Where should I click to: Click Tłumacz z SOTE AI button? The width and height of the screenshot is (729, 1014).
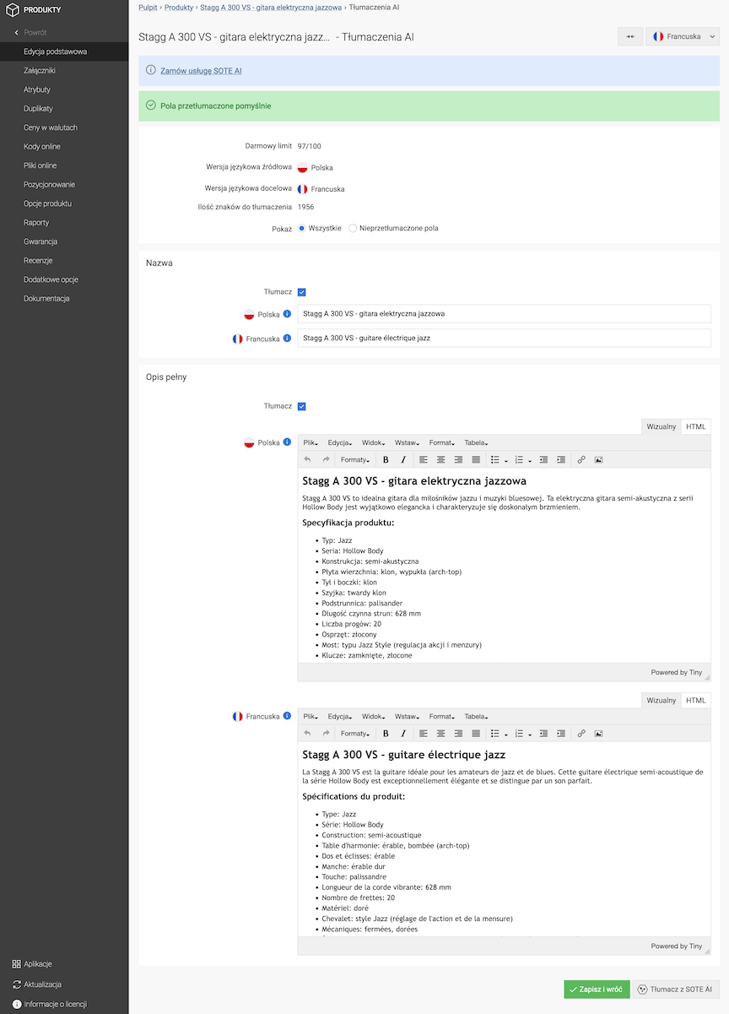(676, 990)
